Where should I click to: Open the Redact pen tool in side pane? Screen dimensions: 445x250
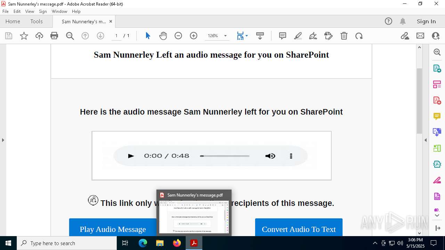tap(437, 181)
